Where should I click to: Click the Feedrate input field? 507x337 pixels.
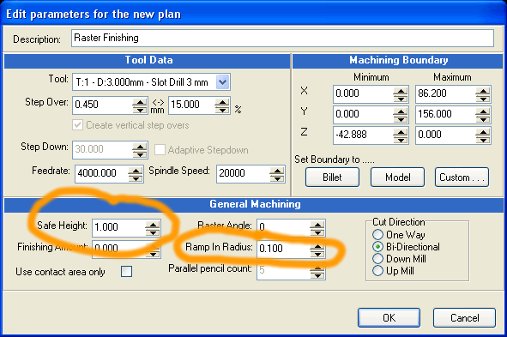coord(101,174)
